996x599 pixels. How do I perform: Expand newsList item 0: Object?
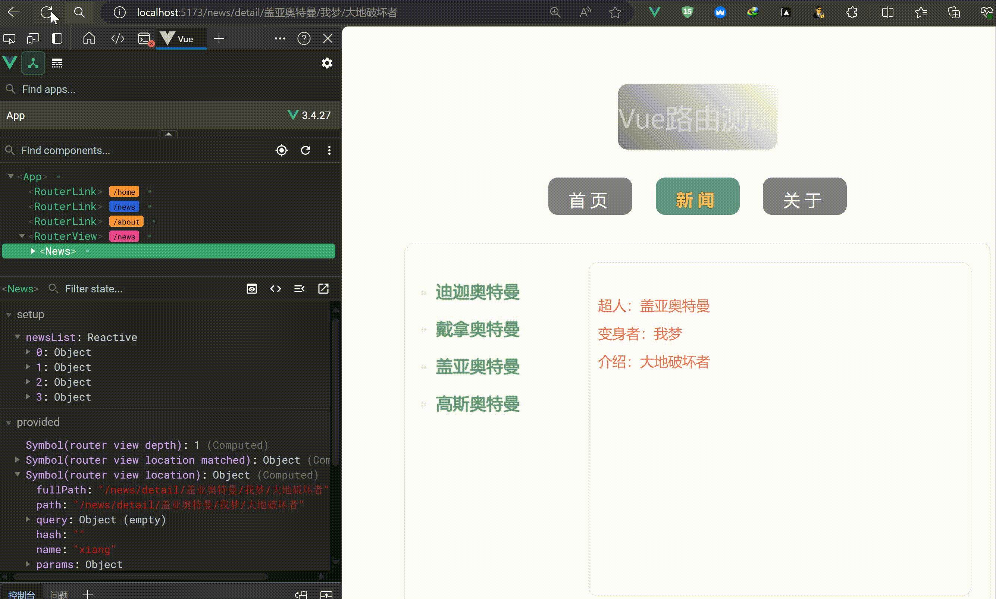[28, 352]
